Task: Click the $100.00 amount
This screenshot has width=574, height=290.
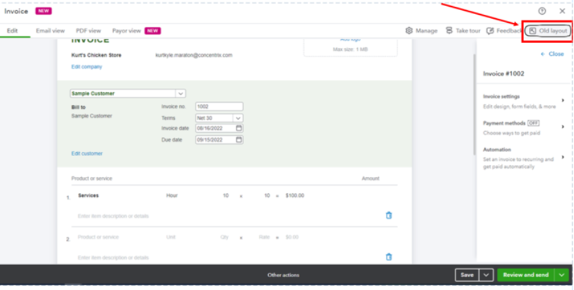Action: tap(294, 196)
